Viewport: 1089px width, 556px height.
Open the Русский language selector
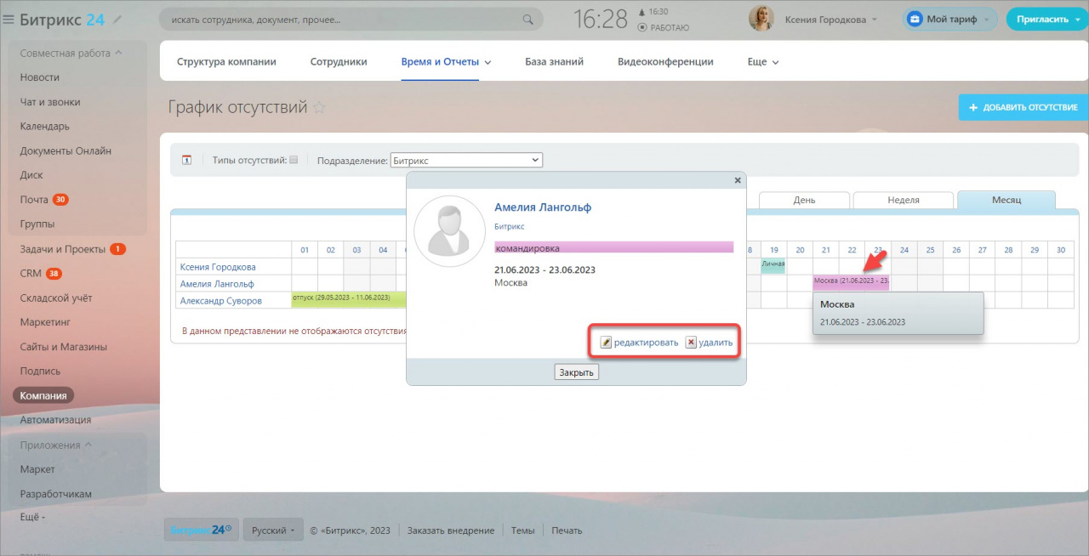pos(273,530)
